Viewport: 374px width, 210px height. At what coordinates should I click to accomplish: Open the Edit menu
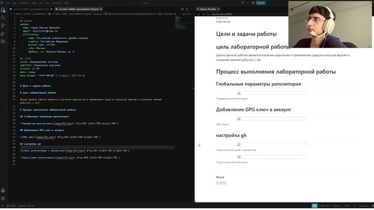[x=14, y=3]
